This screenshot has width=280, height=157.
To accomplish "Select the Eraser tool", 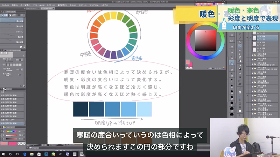I will coord(240,57).
